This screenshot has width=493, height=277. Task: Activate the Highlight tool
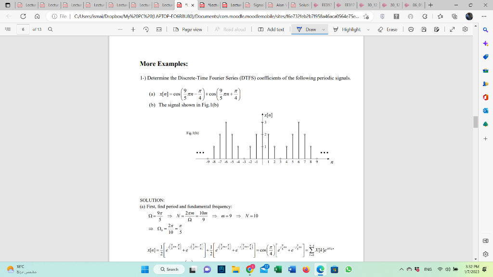pos(347,29)
